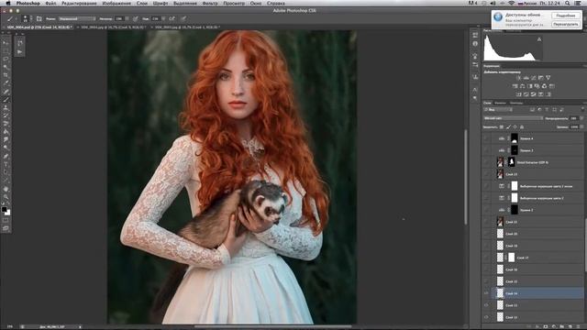Open the brush opacity slider arrow
Image resolution: width=587 pixels, height=330 pixels.
(x=127, y=18)
